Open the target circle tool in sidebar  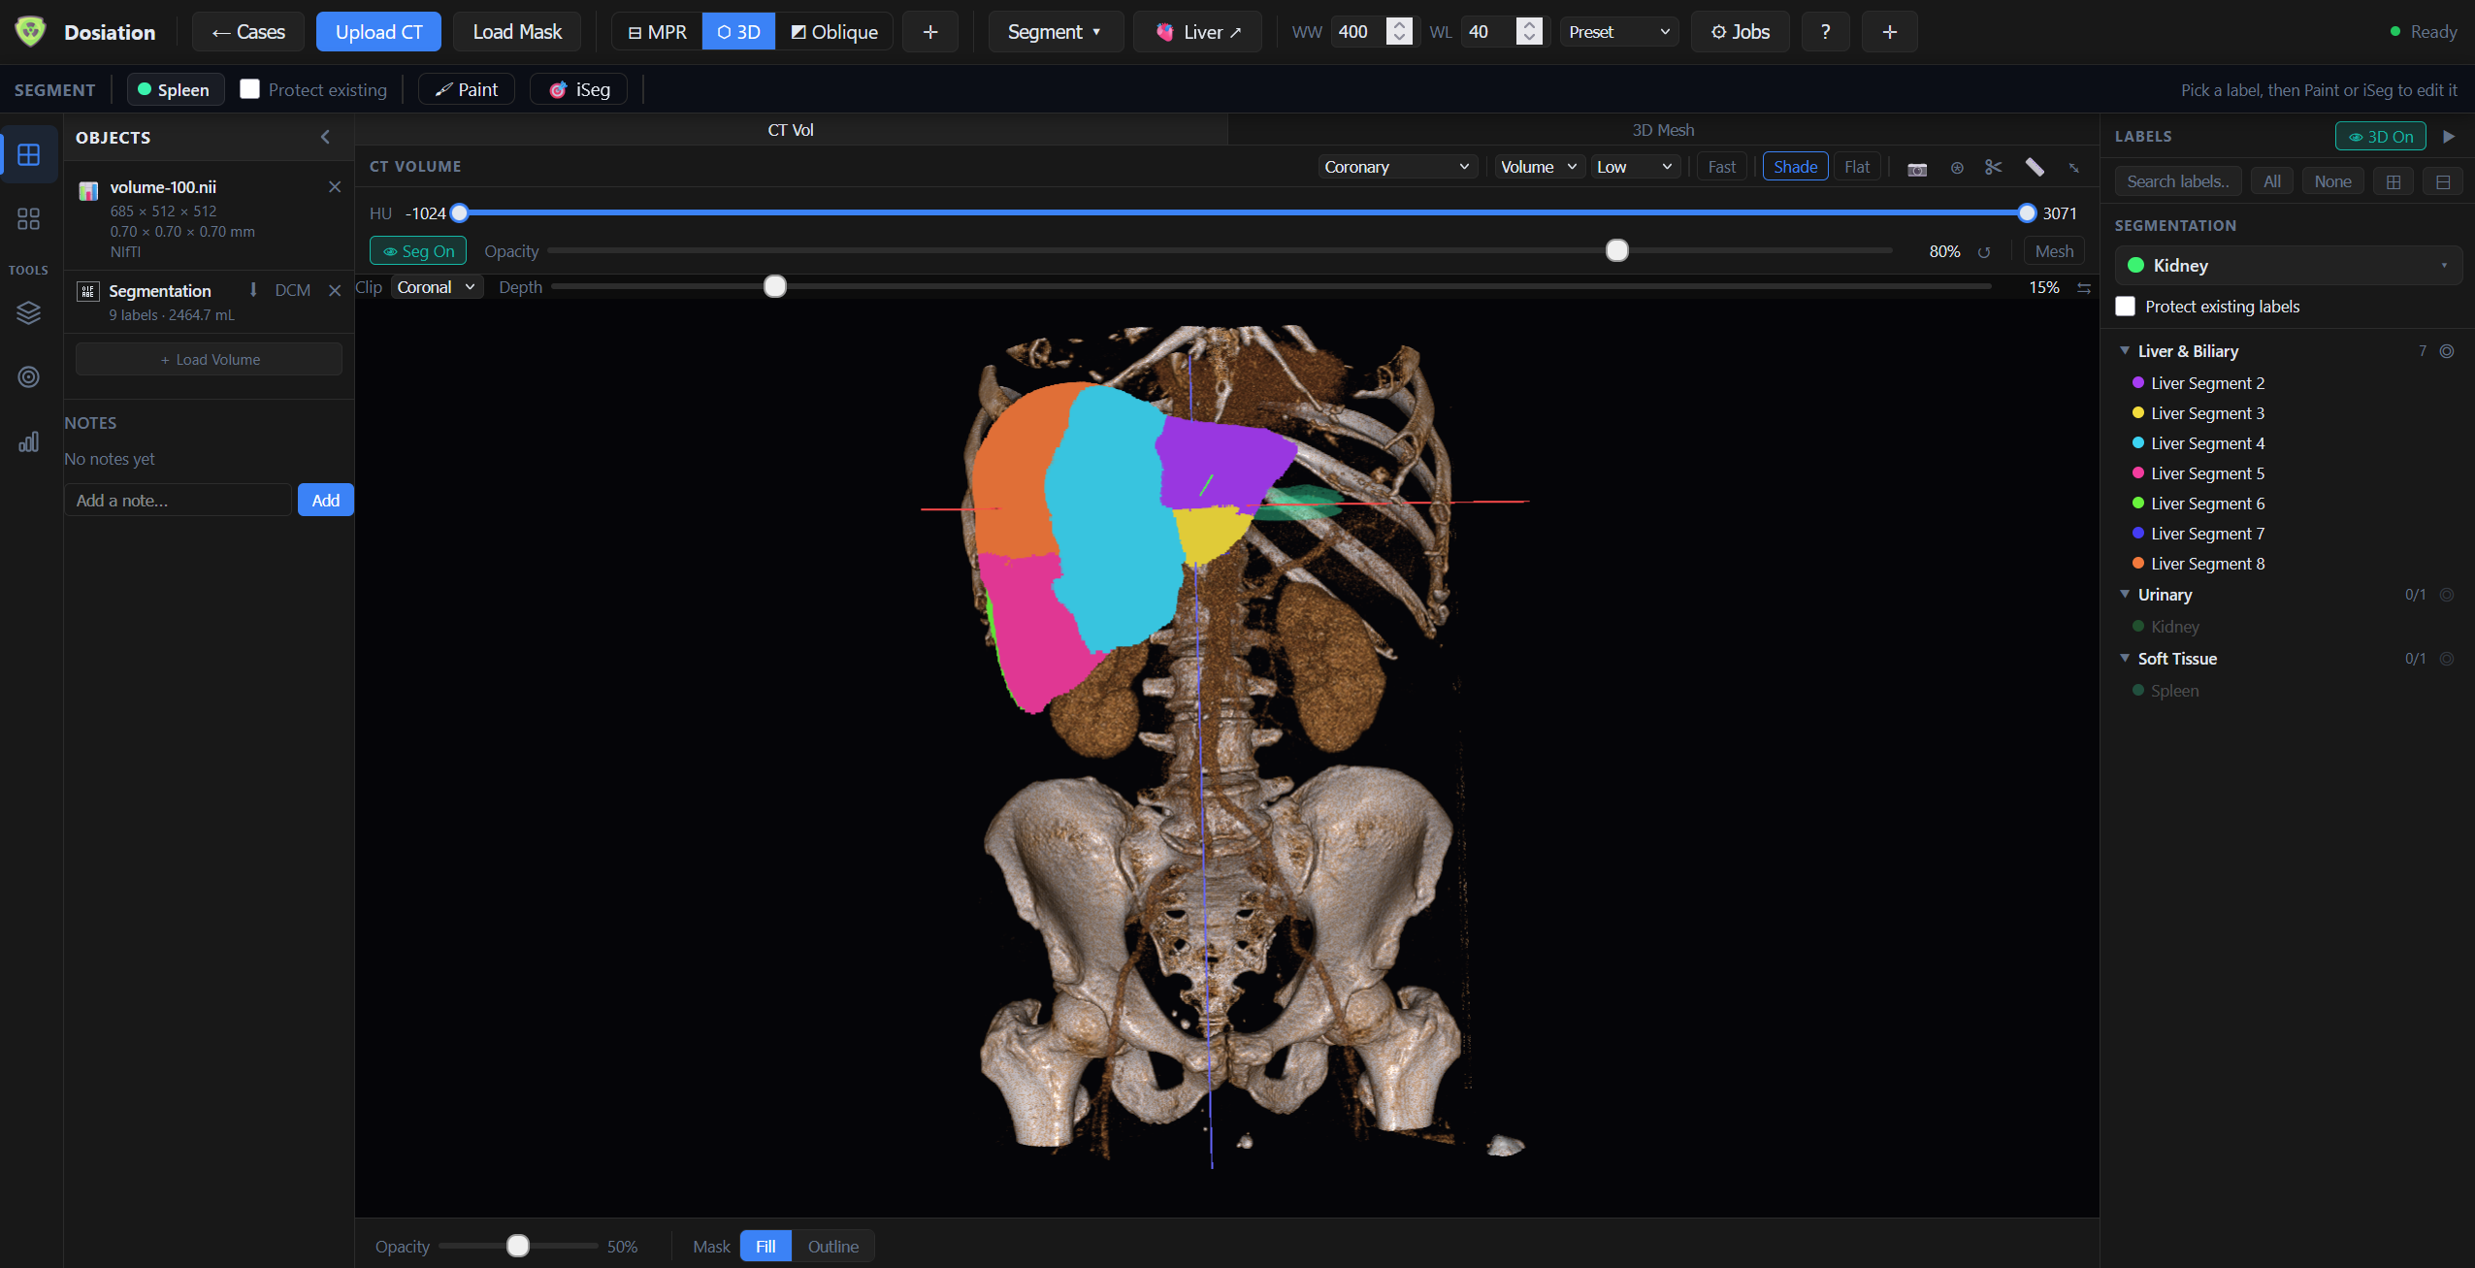click(x=29, y=376)
